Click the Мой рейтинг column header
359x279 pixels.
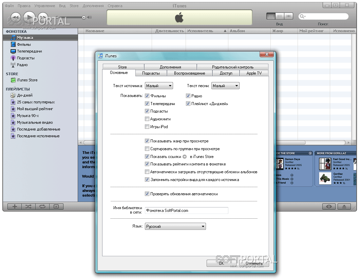pos(314,31)
